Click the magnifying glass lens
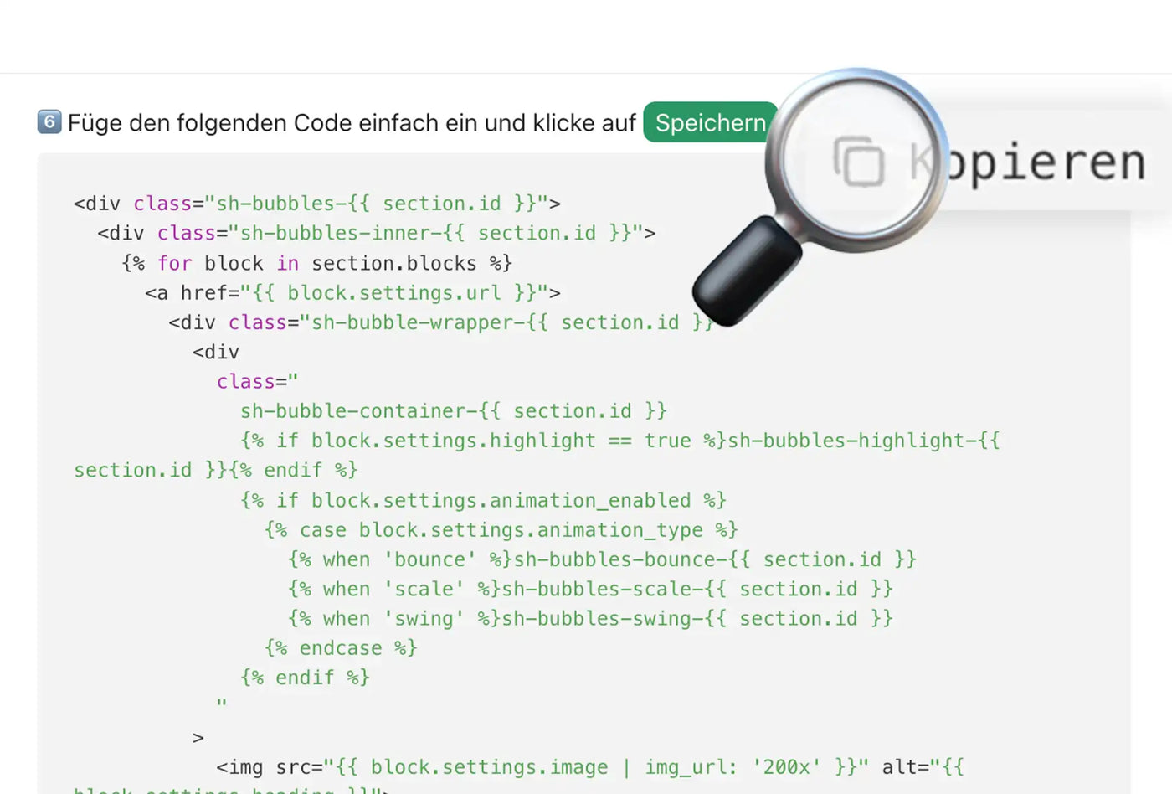The image size is (1172, 794). (x=856, y=159)
